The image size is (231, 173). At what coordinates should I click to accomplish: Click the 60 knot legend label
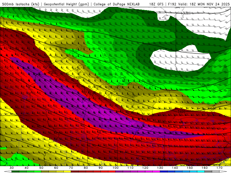point(56,168)
